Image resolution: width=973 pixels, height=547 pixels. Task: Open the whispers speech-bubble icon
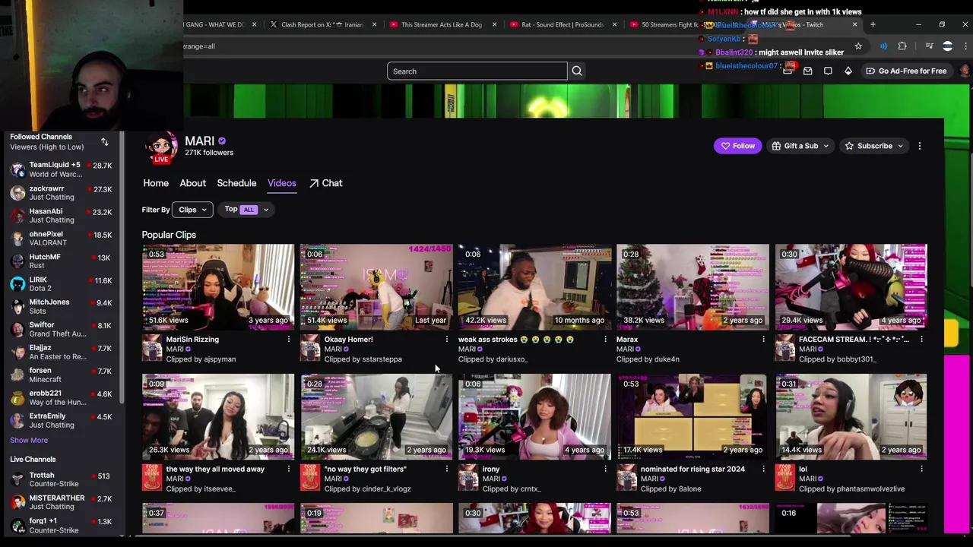coord(828,71)
